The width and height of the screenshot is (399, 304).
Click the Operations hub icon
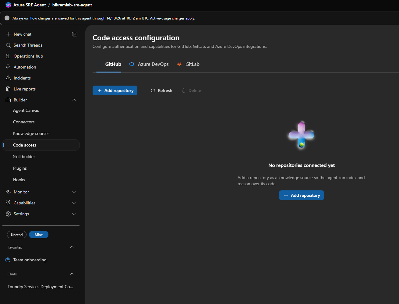tap(8, 56)
